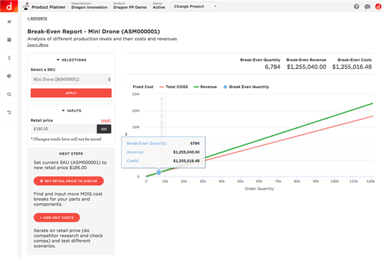The image size is (383, 260).
Task: Click the Retail price input field
Action: click(x=63, y=129)
